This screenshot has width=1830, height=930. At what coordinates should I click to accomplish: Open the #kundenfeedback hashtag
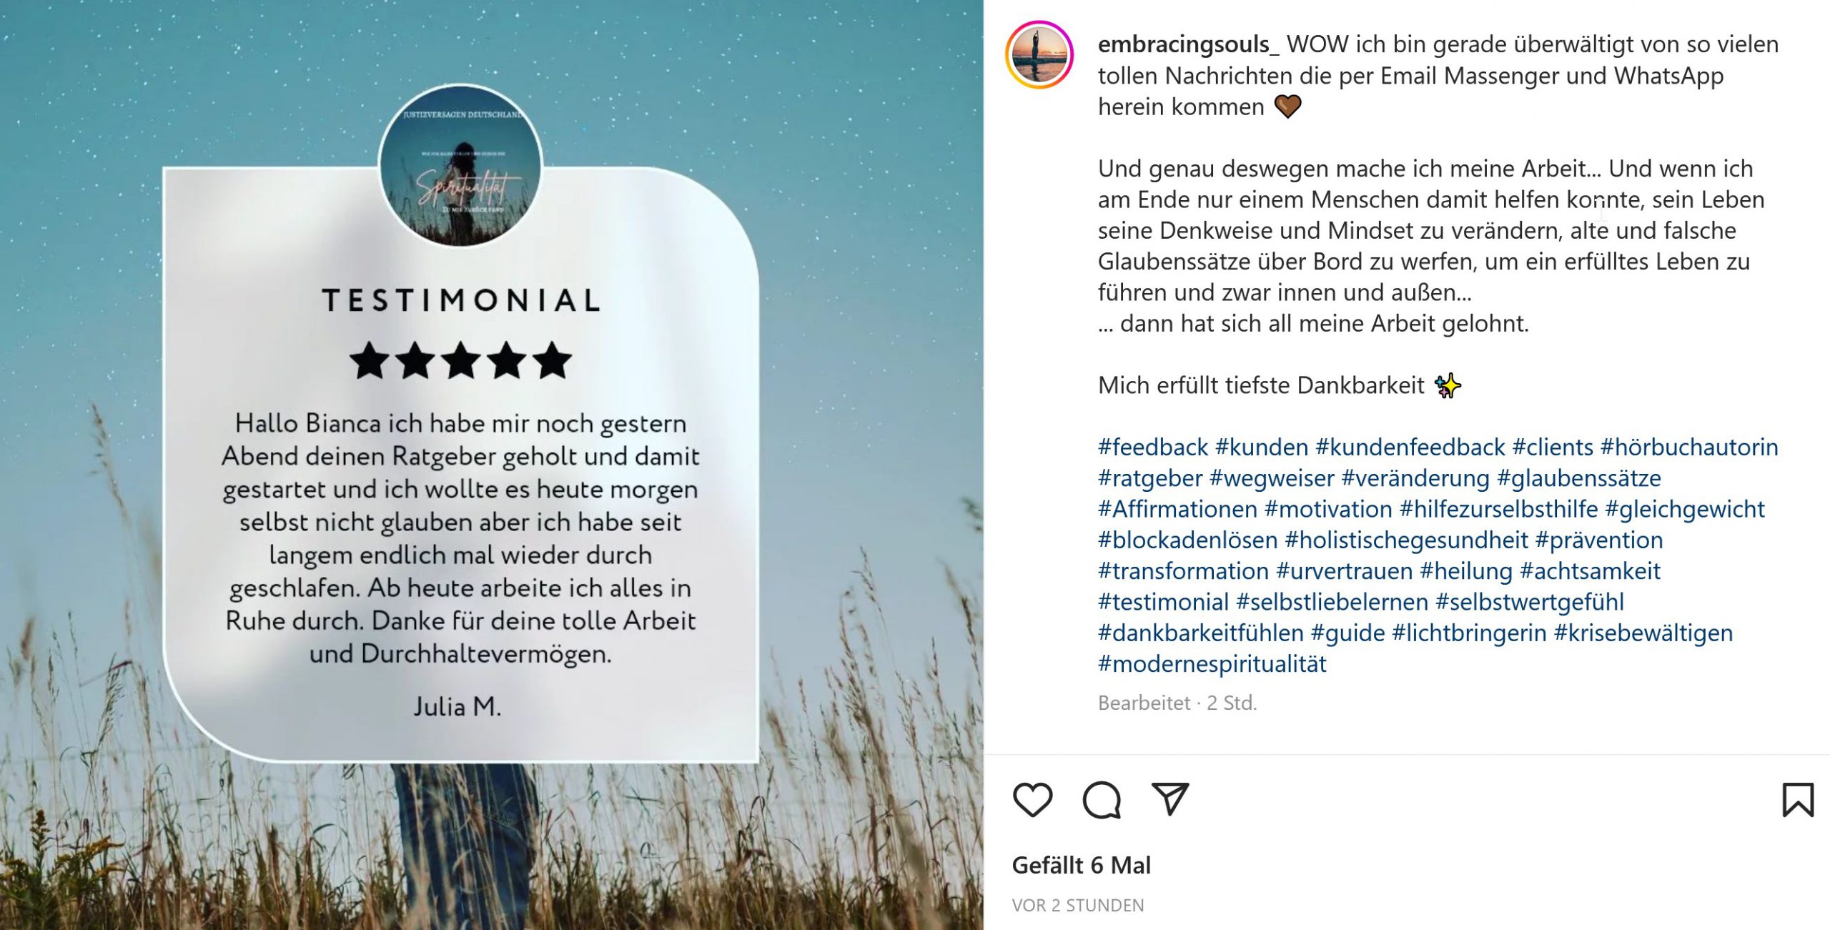tap(1410, 447)
